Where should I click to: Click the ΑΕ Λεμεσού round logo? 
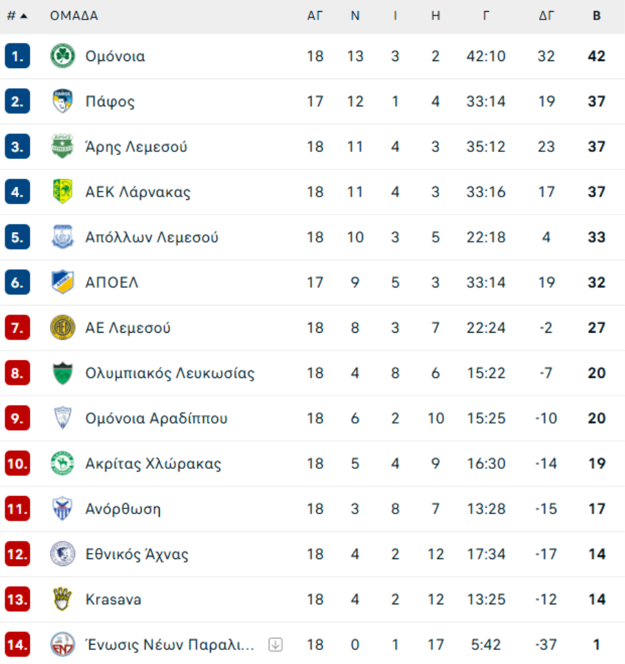[62, 328]
